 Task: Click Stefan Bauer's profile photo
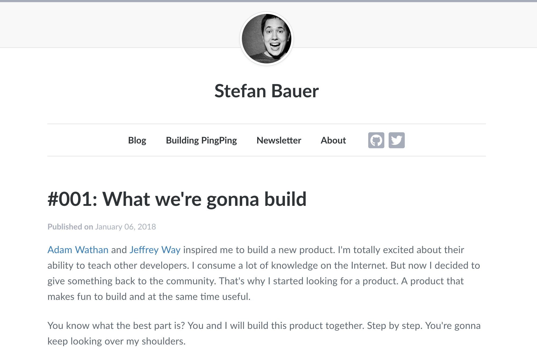[x=266, y=39]
